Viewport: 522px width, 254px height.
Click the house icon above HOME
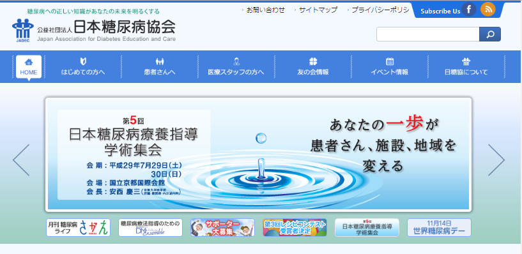29,62
